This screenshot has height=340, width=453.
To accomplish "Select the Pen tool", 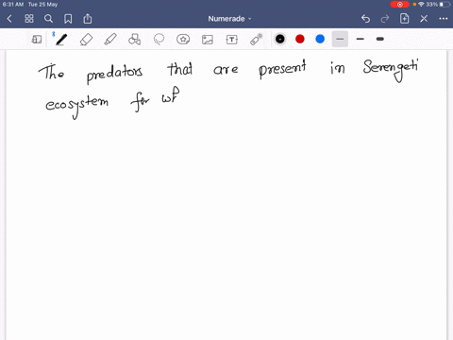I will click(61, 40).
